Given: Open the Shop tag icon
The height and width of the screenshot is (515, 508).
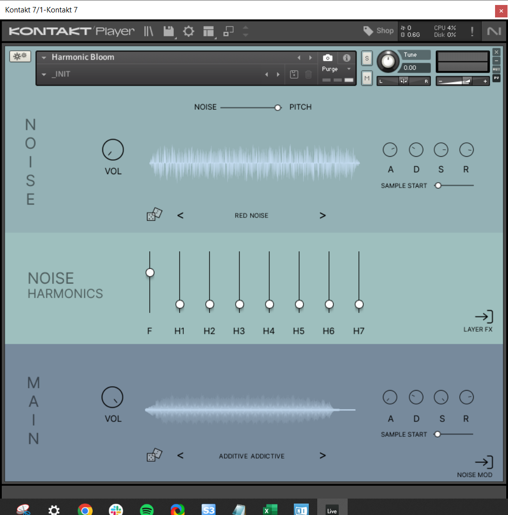Looking at the screenshot, I should tap(368, 31).
